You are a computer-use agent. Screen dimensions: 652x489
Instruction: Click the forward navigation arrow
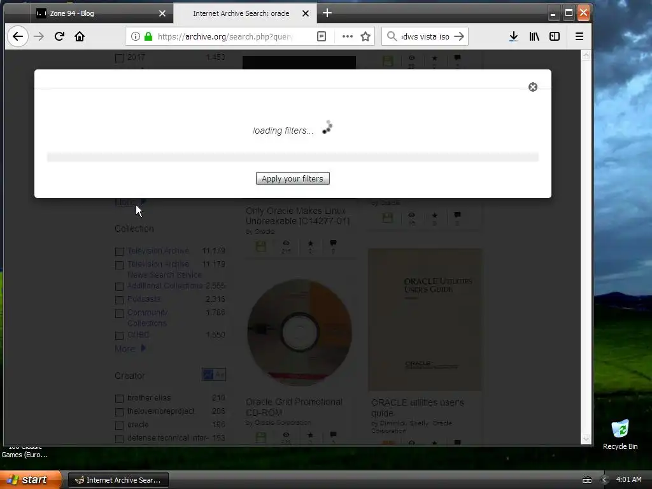(39, 36)
